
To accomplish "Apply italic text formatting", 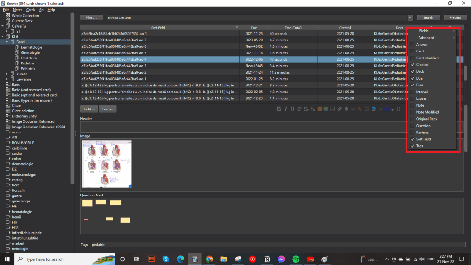I will pos(286,109).
